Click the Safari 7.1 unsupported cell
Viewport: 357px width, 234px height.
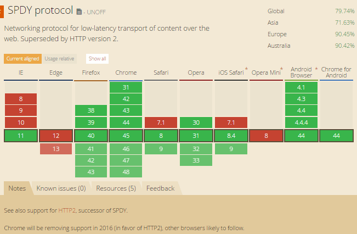pyautogui.click(x=161, y=122)
